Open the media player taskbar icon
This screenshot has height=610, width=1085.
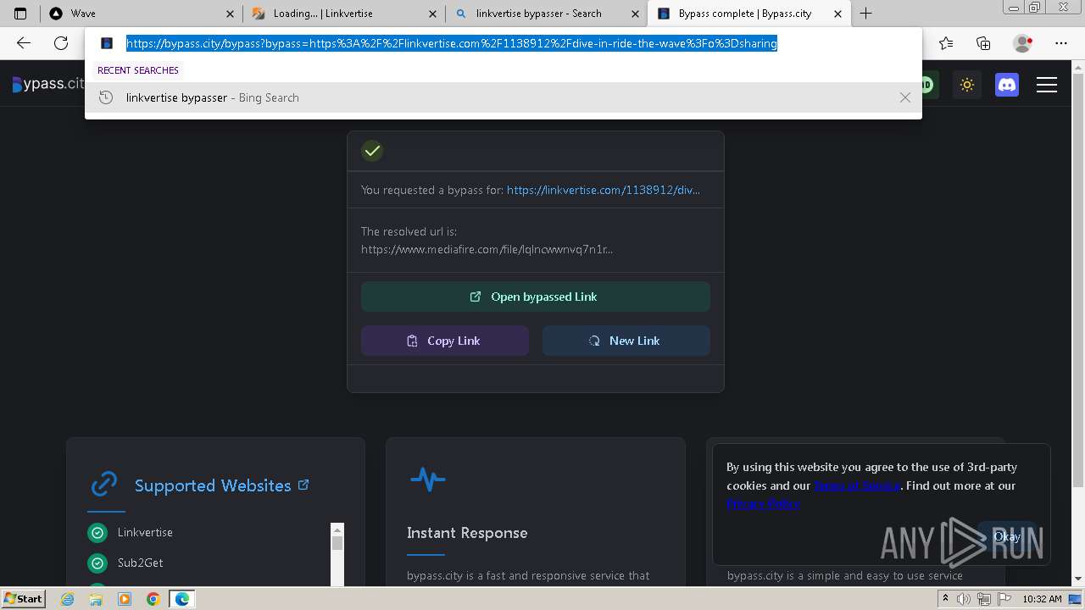coord(125,599)
